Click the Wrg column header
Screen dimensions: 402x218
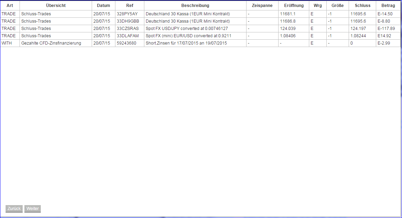coord(317,5)
